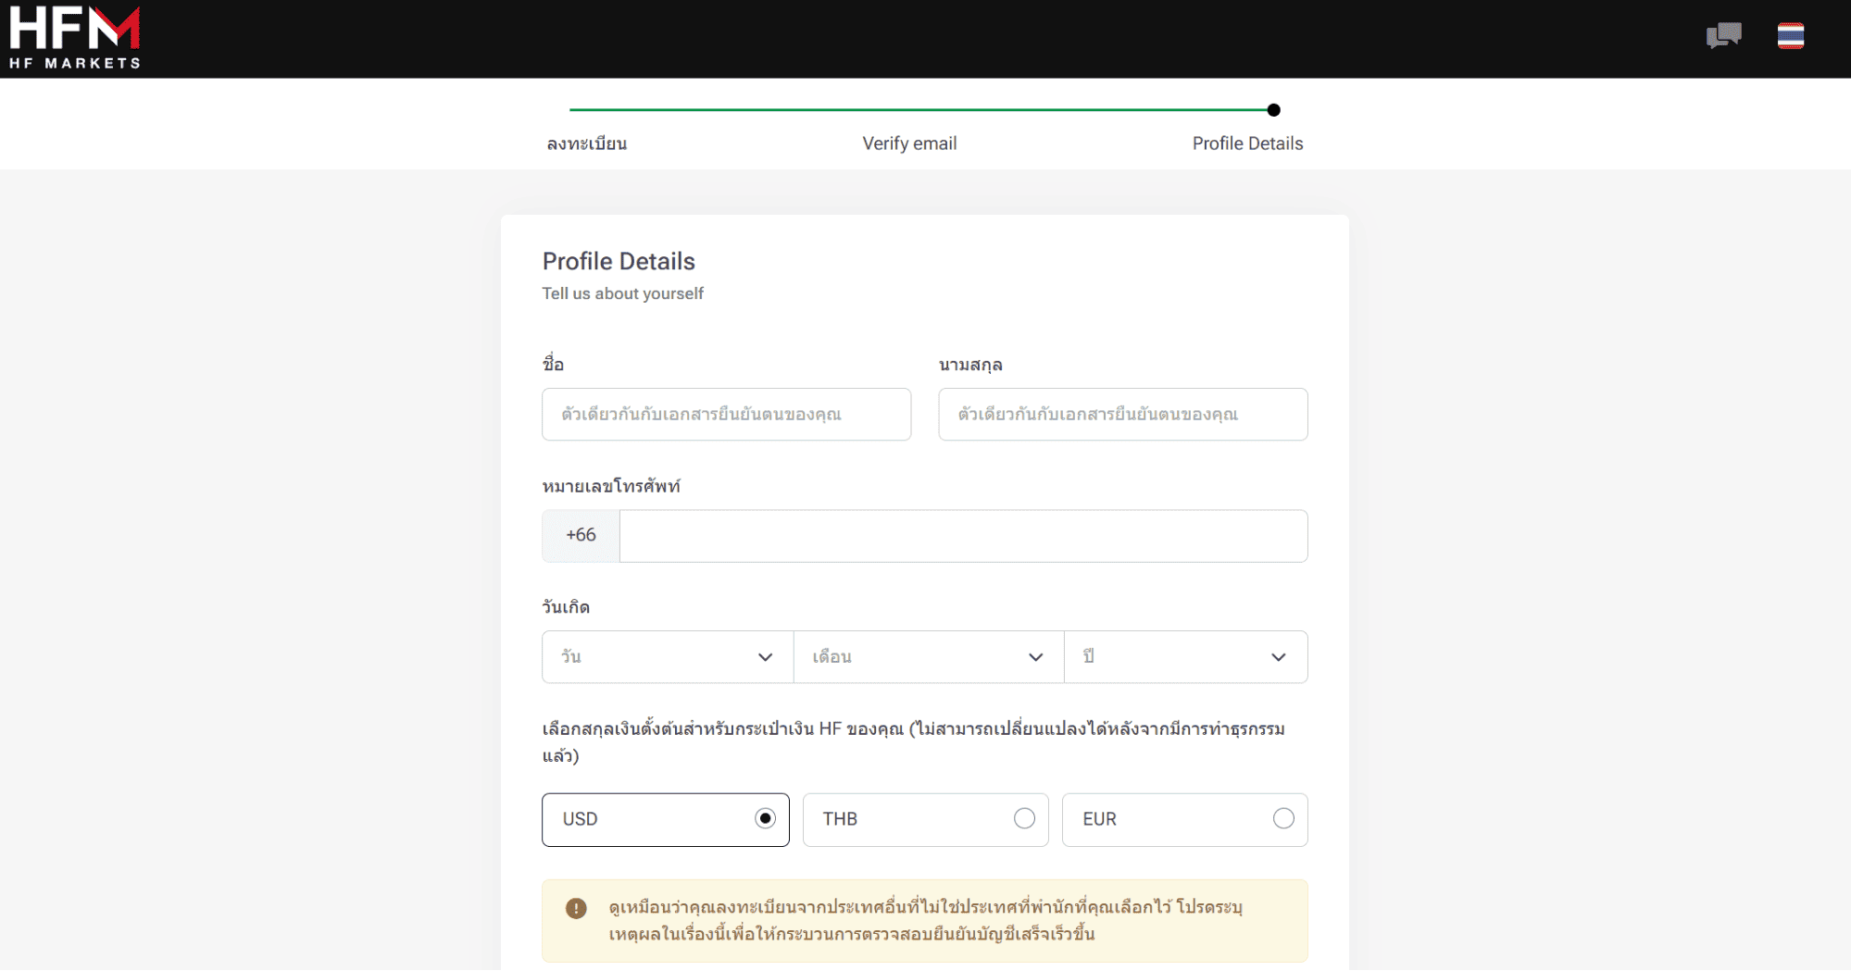The width and height of the screenshot is (1851, 971).
Task: Click the last name (นามสกุล) field
Action: pos(1122,415)
